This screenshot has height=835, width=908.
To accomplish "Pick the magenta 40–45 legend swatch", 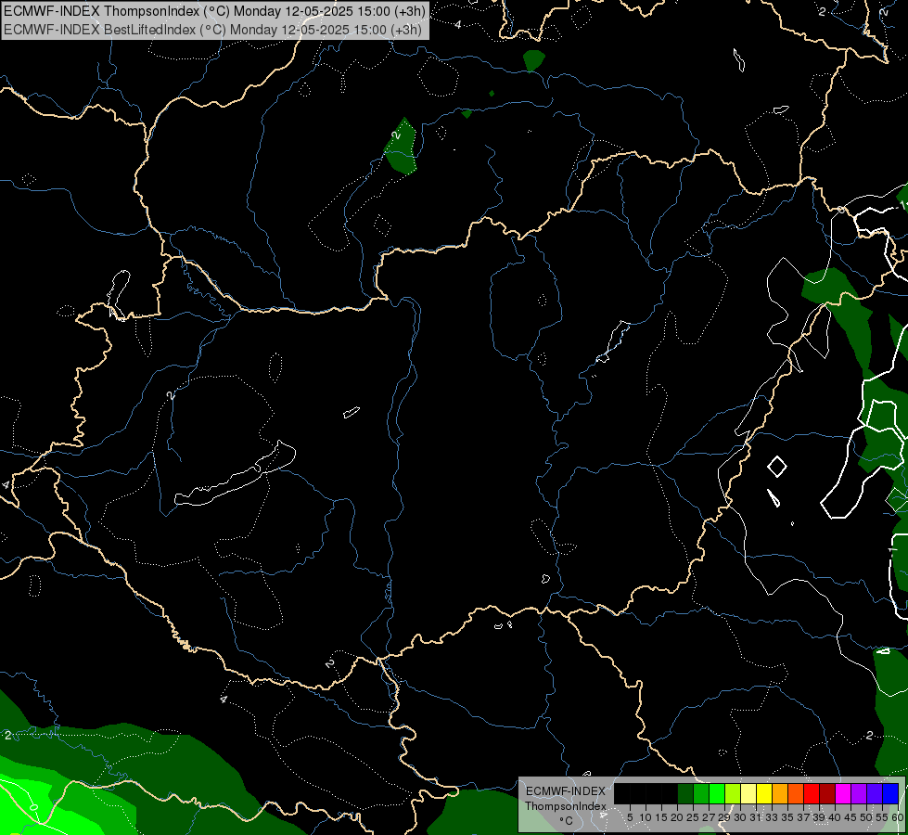I will [x=843, y=793].
